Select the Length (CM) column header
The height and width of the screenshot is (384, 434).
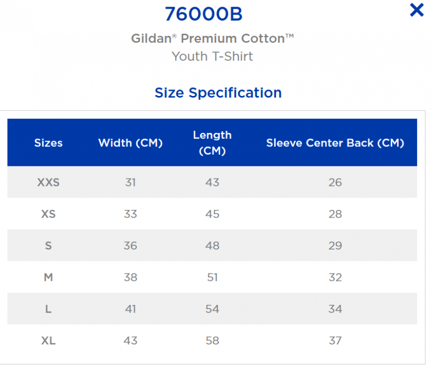click(x=212, y=143)
